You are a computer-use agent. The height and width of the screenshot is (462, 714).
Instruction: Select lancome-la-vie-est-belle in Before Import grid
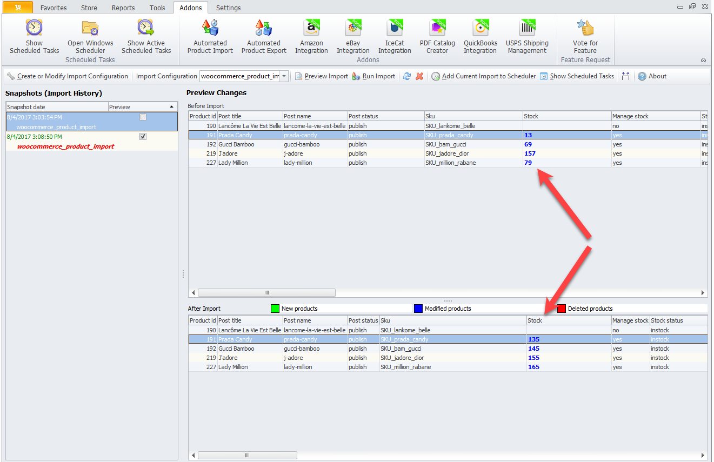[x=315, y=126]
